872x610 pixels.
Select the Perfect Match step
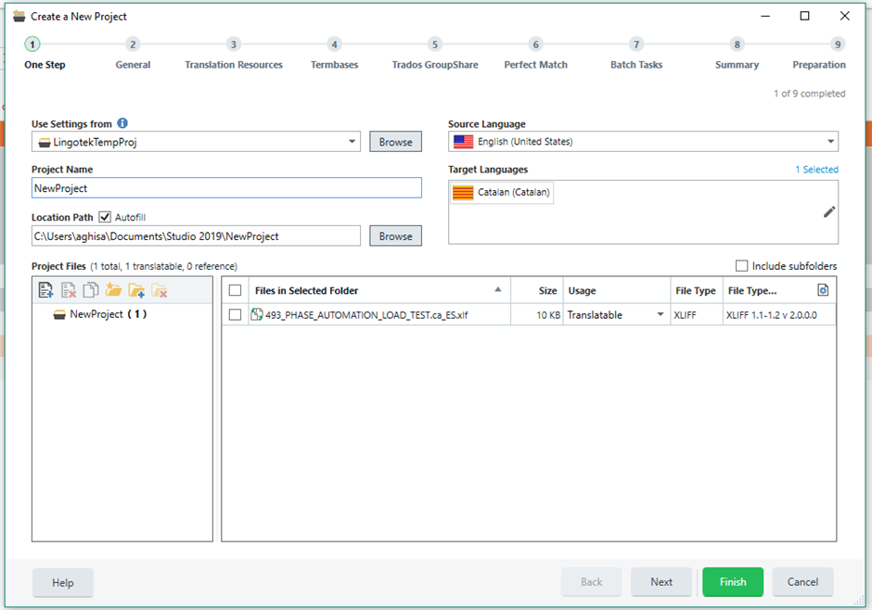(535, 54)
